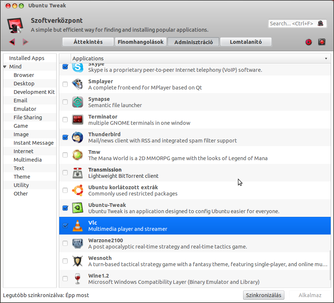The width and height of the screenshot is (334, 303).
Task: Click the Terminator red terminal icon
Action: pyautogui.click(x=78, y=120)
